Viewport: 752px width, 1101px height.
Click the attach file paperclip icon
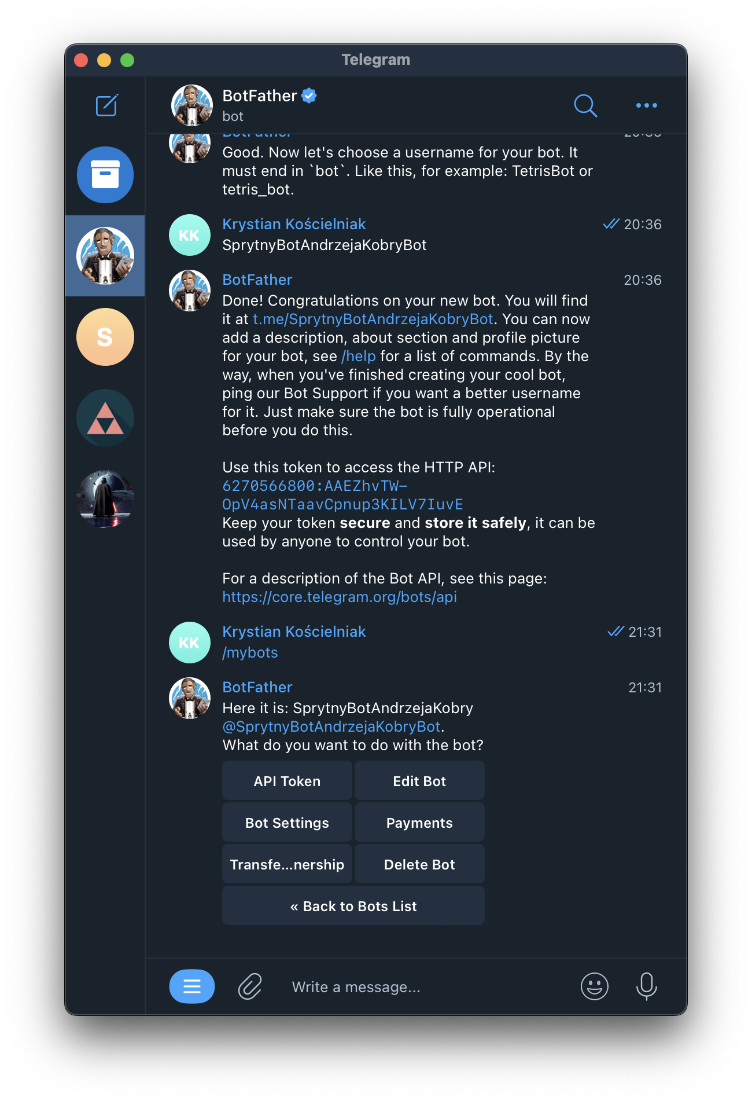(x=250, y=986)
